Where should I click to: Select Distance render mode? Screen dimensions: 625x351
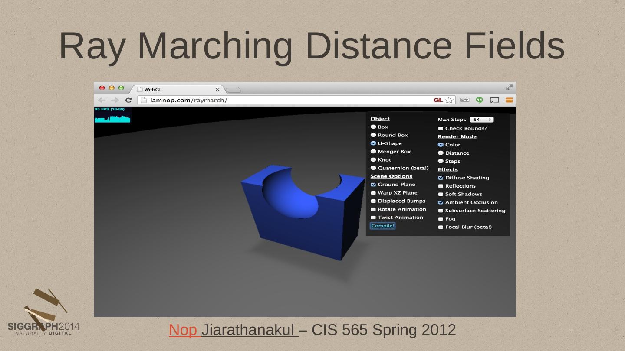(441, 153)
